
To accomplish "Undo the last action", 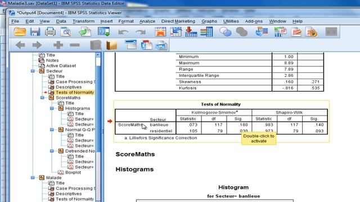I will [123, 32].
